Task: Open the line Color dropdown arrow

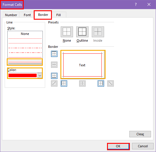Action: (40, 75)
